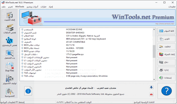Click the status bar F1 help hint
This screenshot has width=177, height=104.
click(12, 102)
